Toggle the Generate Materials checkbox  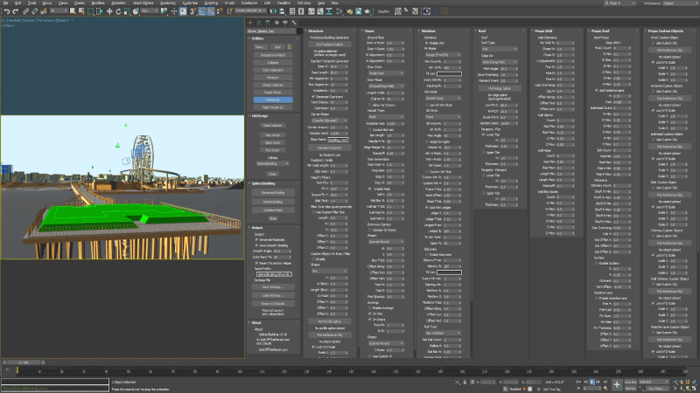pyautogui.click(x=256, y=239)
